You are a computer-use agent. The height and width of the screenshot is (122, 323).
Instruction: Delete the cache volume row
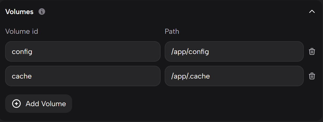(x=312, y=76)
